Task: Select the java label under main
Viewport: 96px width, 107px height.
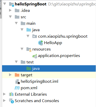Action: point(36,30)
